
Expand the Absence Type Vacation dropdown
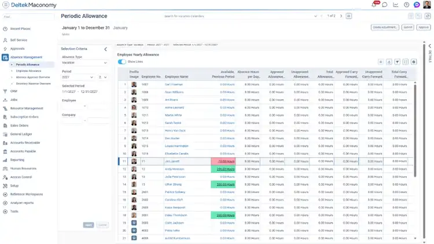[84, 63]
